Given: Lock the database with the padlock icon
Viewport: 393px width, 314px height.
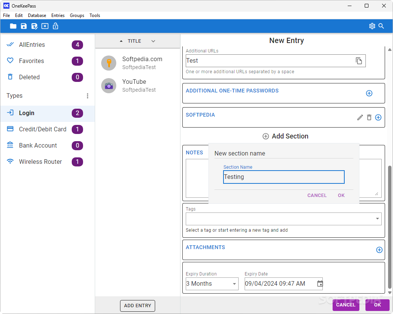Looking at the screenshot, I should pyautogui.click(x=55, y=26).
